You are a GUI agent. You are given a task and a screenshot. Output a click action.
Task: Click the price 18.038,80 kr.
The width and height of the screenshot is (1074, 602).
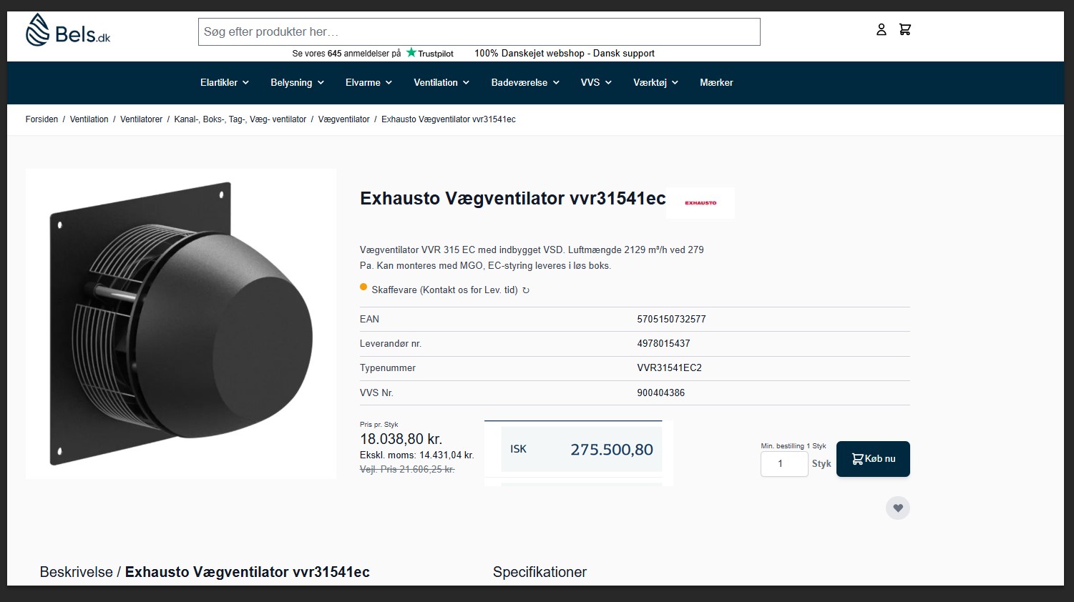(x=401, y=439)
